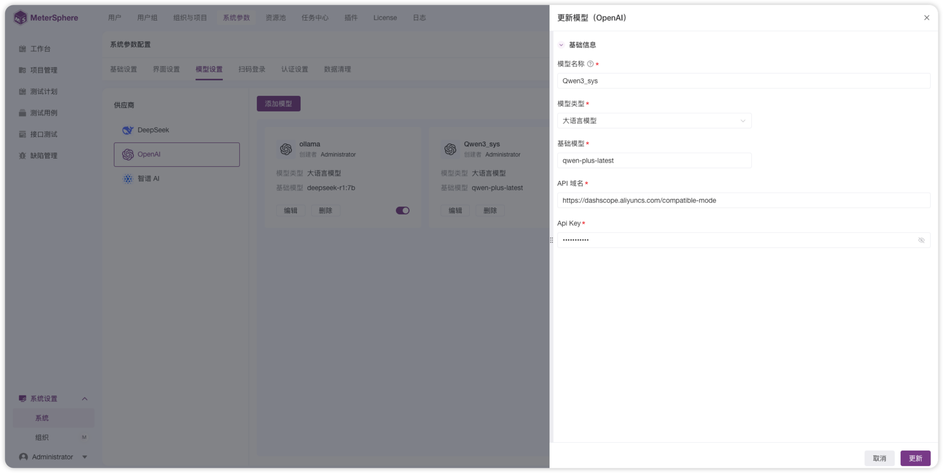The width and height of the screenshot is (943, 473).
Task: Open the 任务中心 top menu
Action: pos(315,18)
